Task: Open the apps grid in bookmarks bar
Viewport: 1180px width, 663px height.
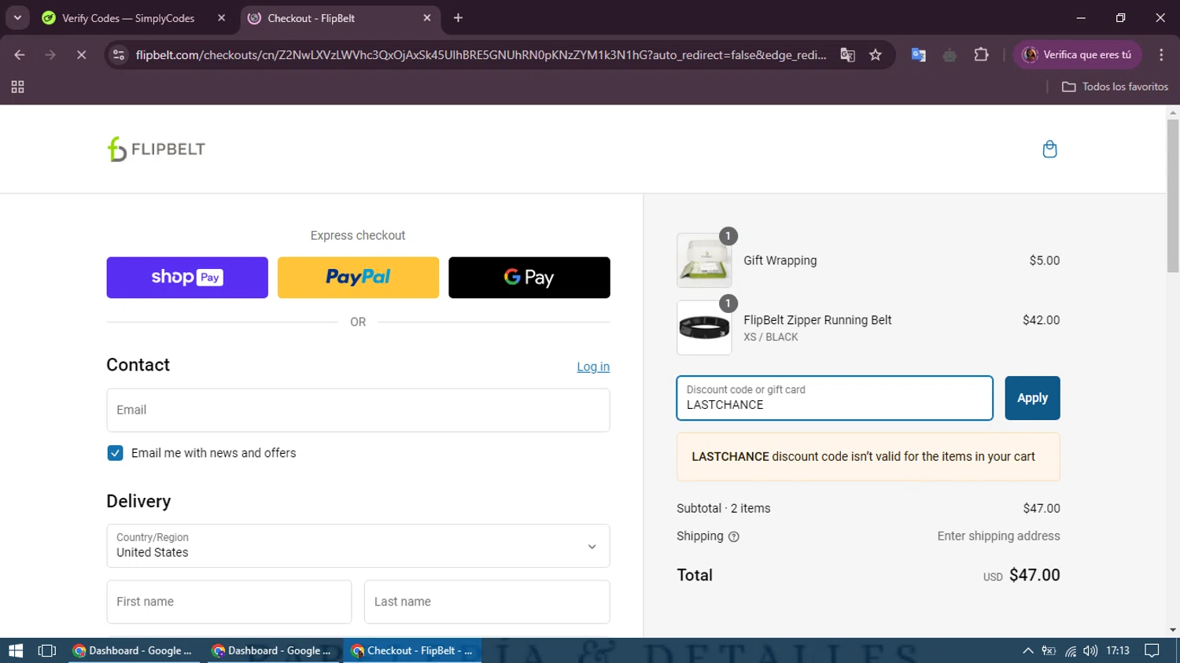Action: (x=17, y=87)
